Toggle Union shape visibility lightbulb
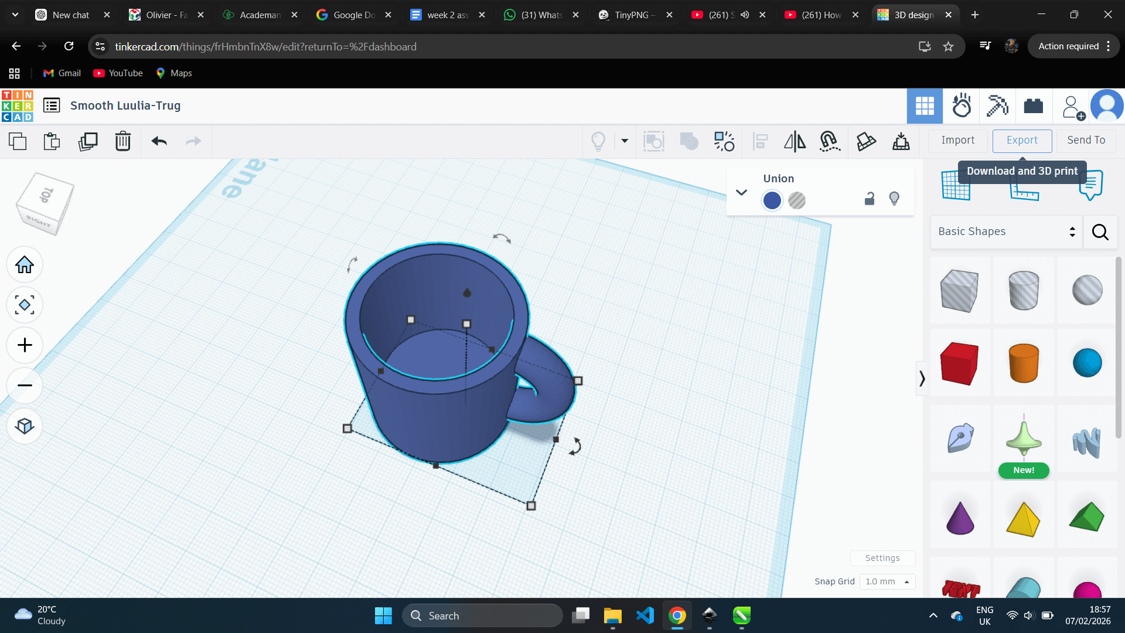1125x633 pixels. tap(894, 199)
